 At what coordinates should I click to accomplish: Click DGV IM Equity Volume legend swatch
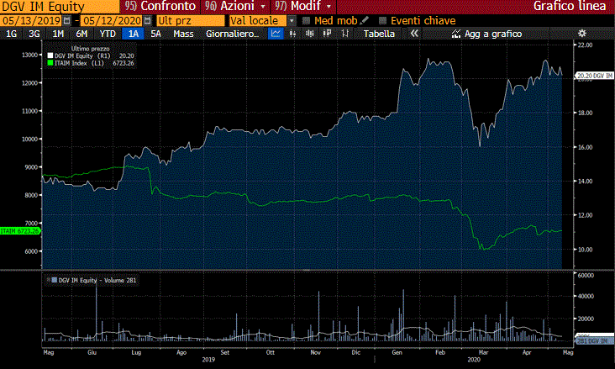tap(55, 280)
